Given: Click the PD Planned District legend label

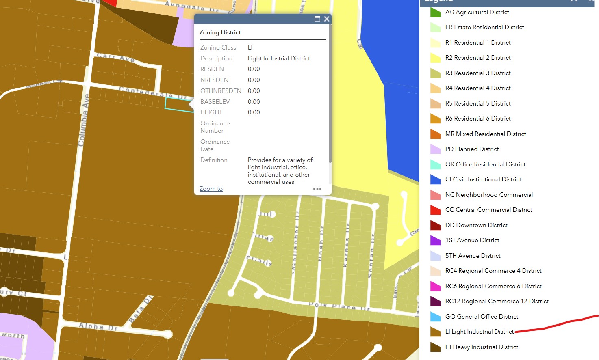Looking at the screenshot, I should (472, 149).
